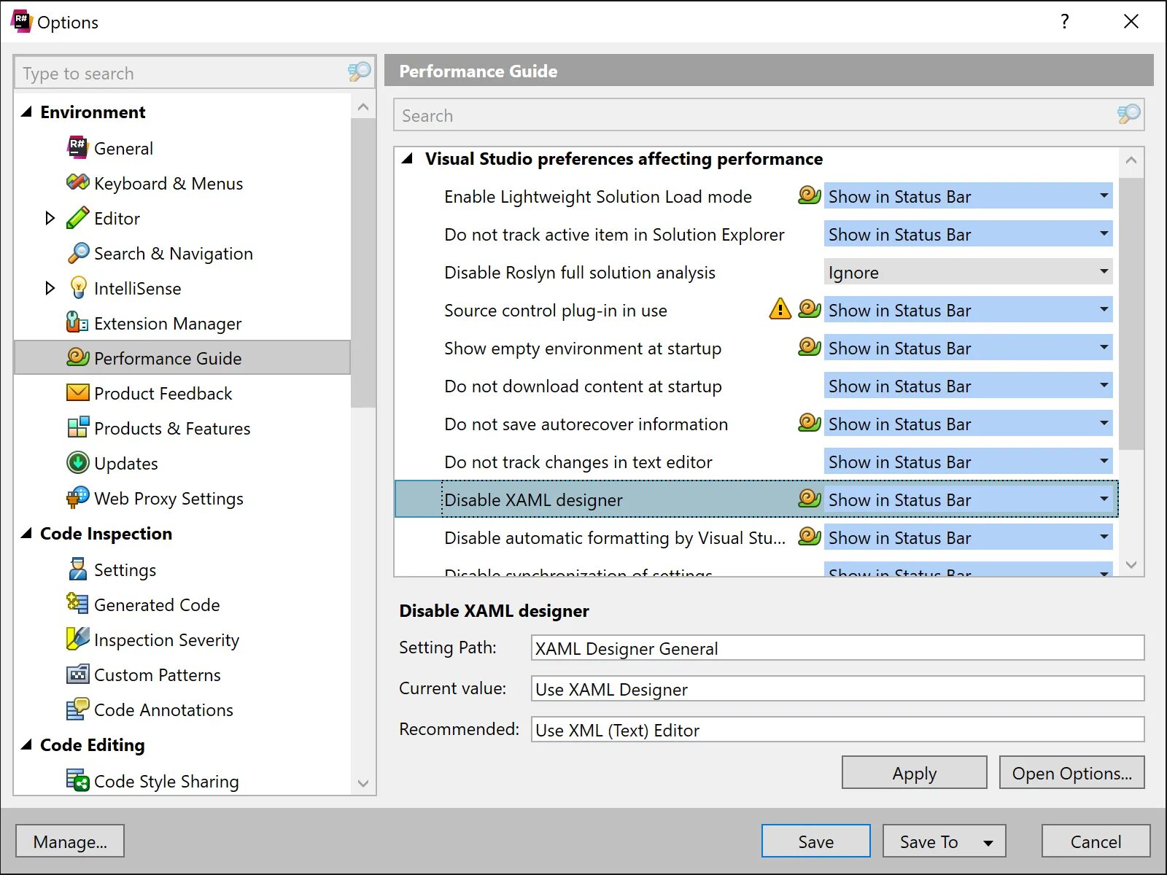This screenshot has width=1167, height=875.
Task: Click the Product Feedback envelope icon
Action: point(77,392)
